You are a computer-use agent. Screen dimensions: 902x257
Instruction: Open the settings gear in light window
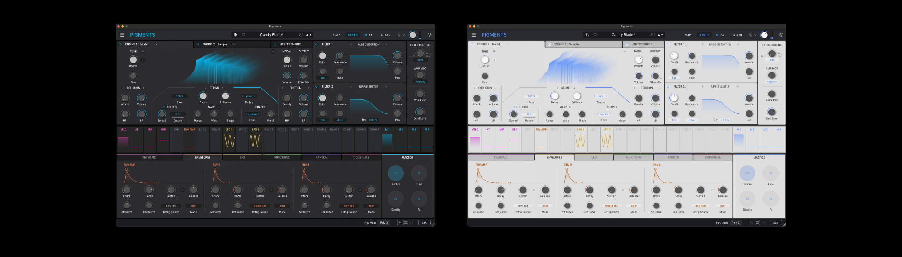coord(781,35)
